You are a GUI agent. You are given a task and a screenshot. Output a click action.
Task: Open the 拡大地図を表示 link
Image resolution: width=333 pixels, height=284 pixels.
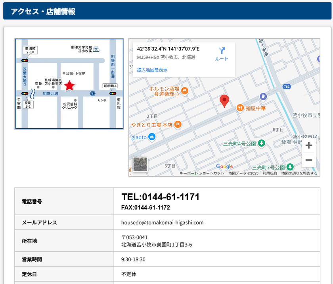pos(152,70)
